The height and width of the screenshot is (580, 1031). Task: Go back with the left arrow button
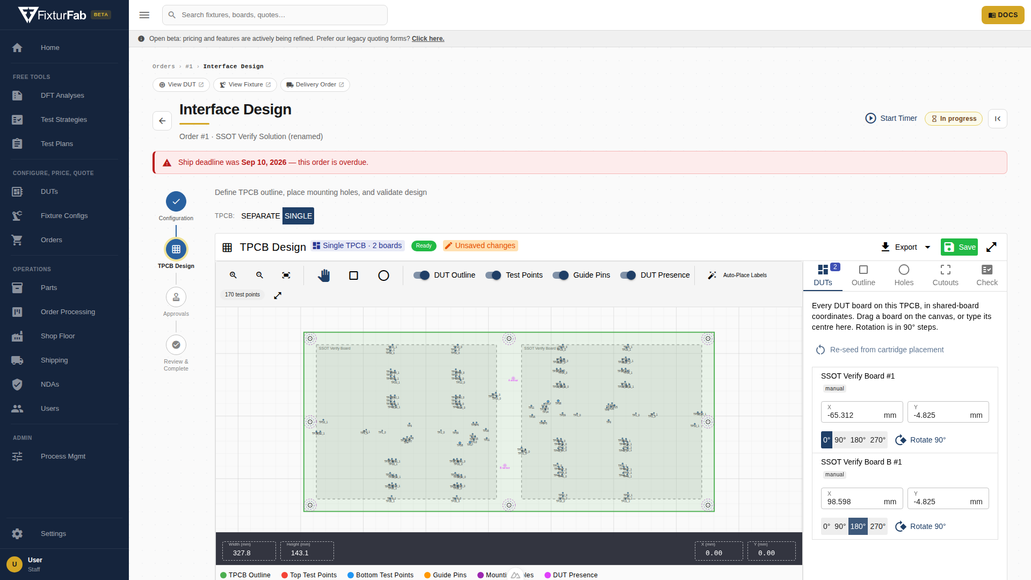[x=162, y=121]
